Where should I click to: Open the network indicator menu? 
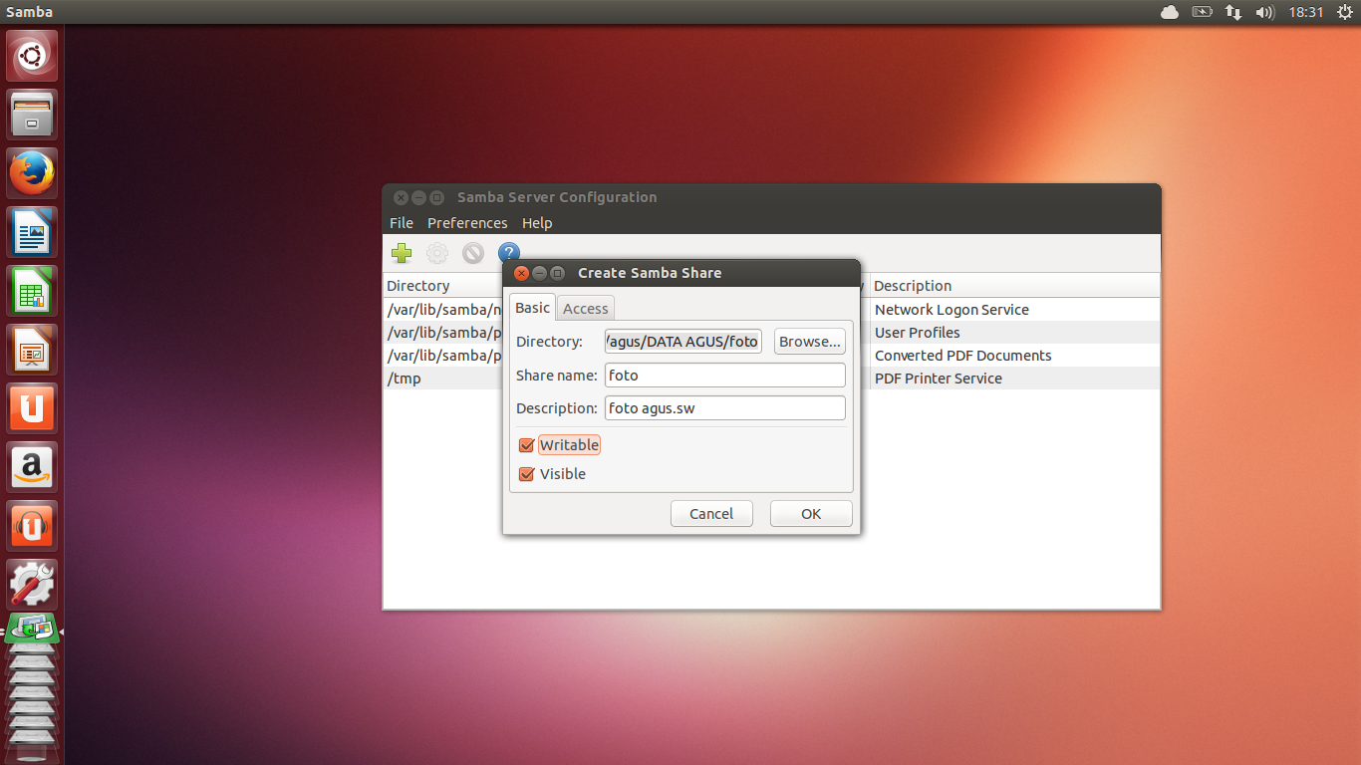pyautogui.click(x=1233, y=12)
